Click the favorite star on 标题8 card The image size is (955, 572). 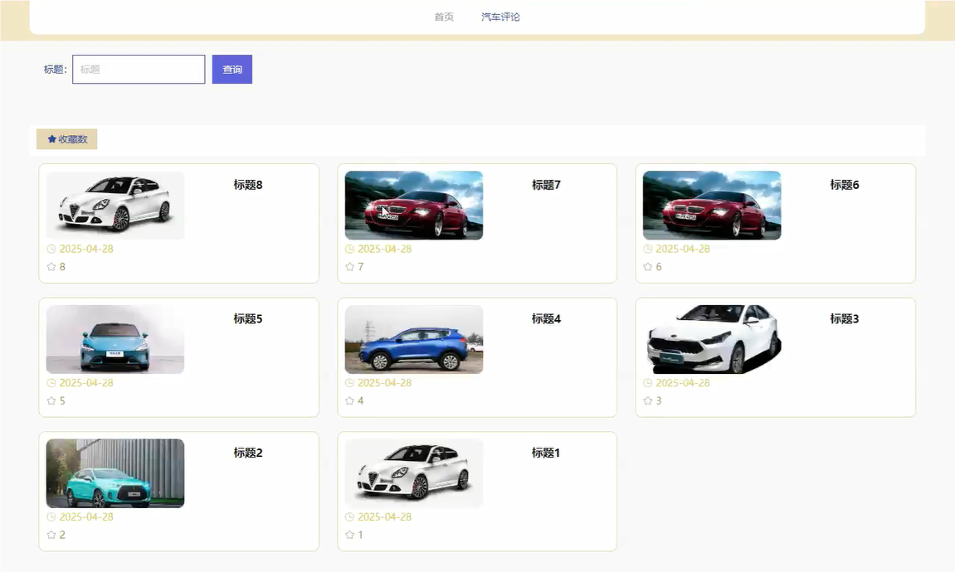coord(51,267)
